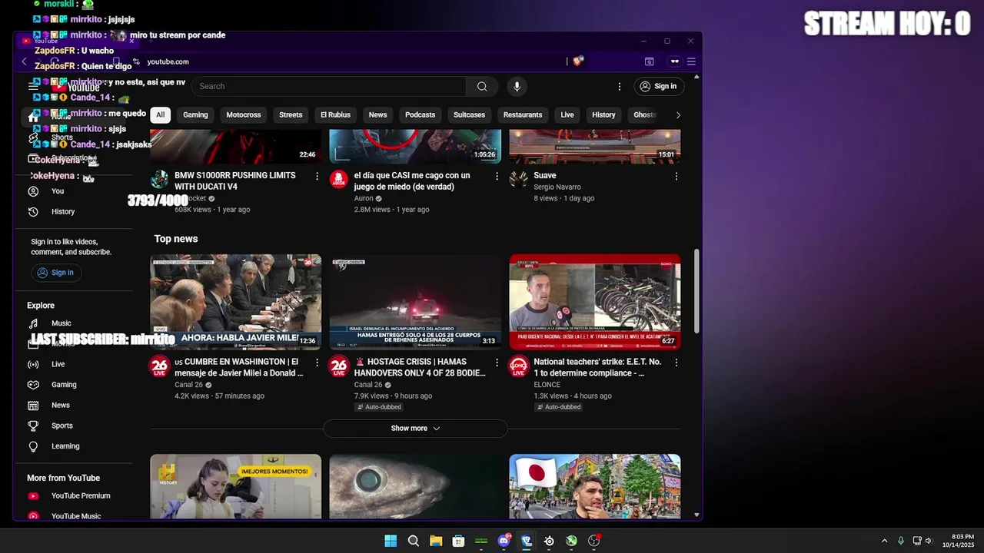
Task: Open the Brave hamburger menu
Action: (691, 61)
